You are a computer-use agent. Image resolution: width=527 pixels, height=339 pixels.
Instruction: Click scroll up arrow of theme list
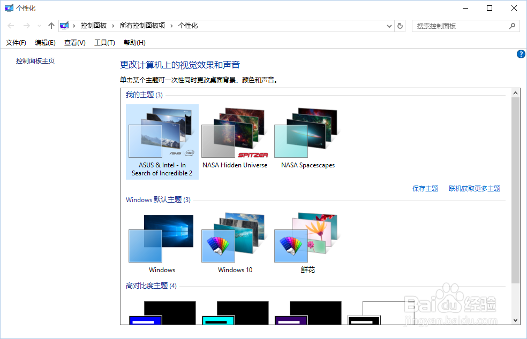[x=515, y=93]
